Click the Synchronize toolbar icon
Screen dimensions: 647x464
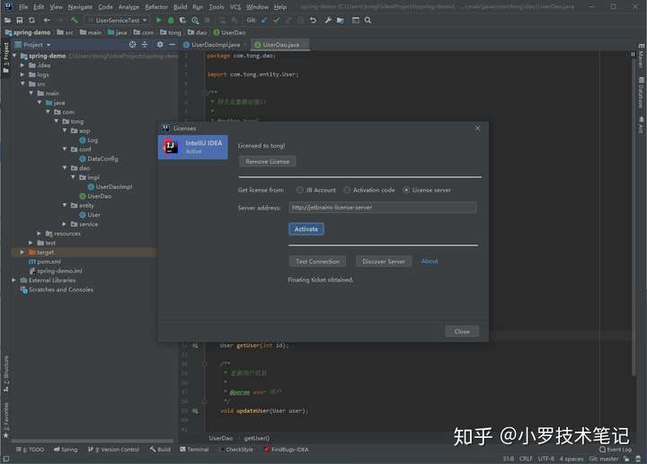click(31, 20)
